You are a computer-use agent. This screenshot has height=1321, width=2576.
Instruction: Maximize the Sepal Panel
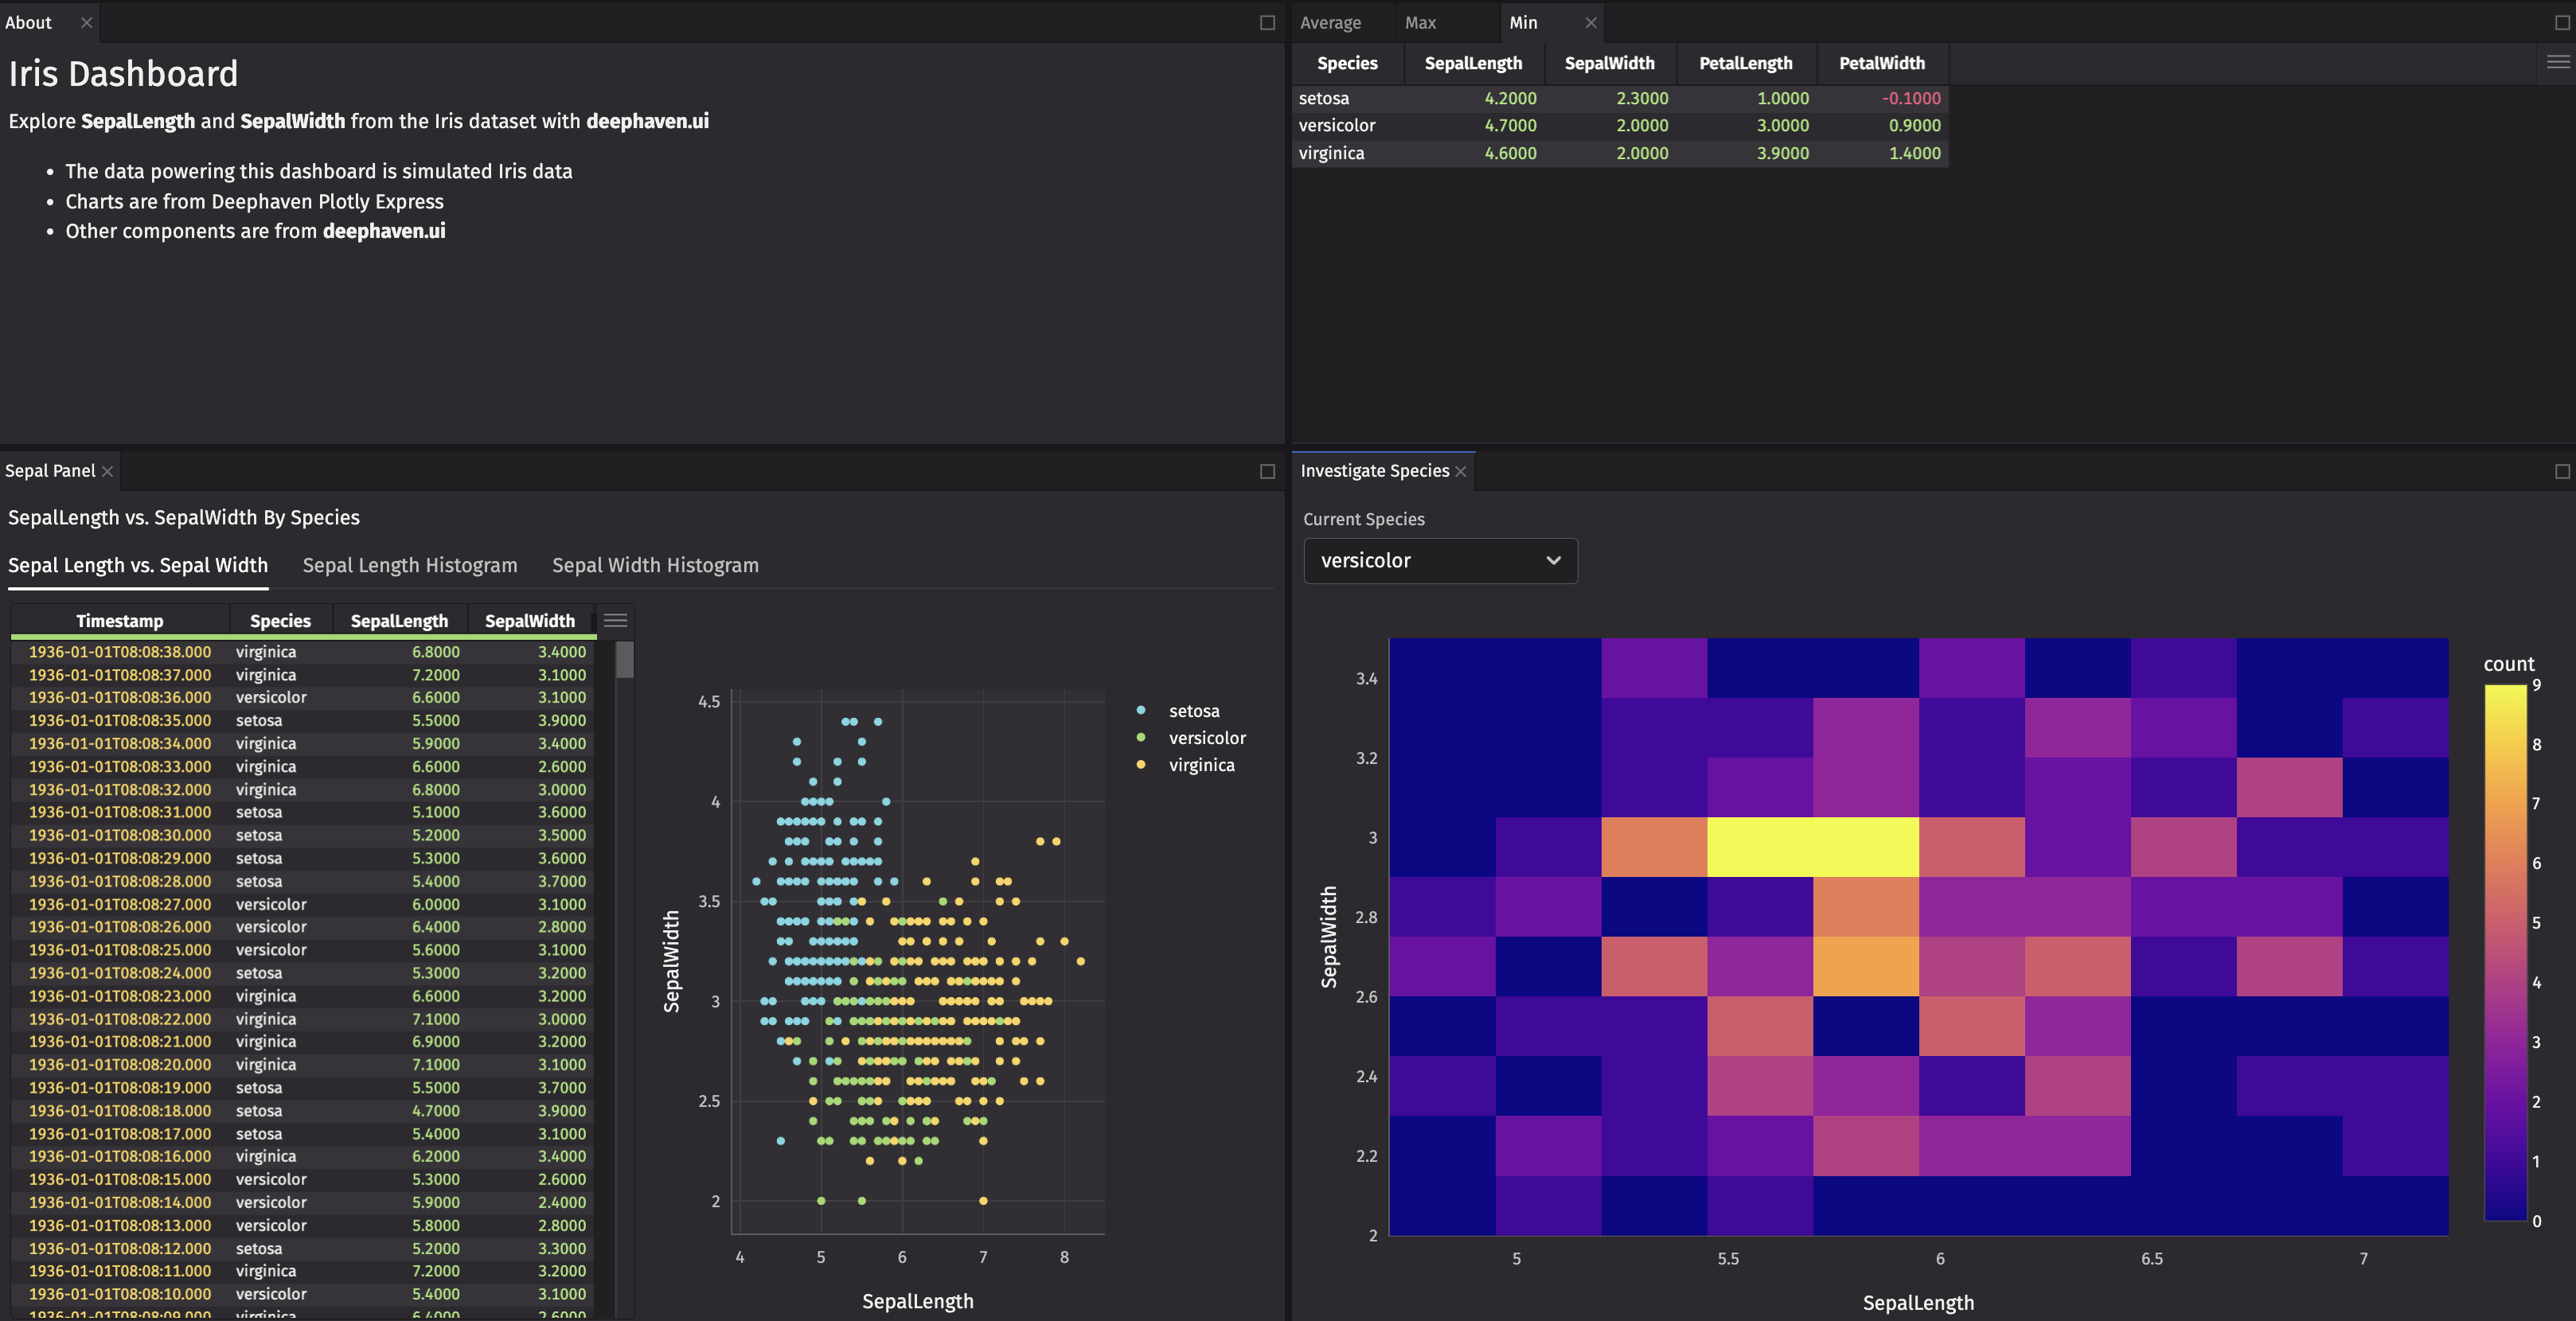[1267, 471]
